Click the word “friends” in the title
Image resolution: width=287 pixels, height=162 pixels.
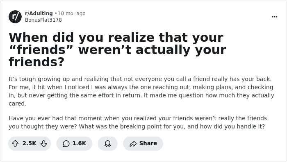point(41,49)
